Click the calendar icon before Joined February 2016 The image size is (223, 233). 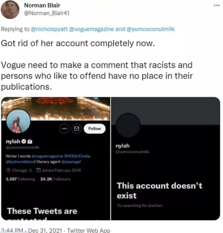pyautogui.click(x=38, y=170)
